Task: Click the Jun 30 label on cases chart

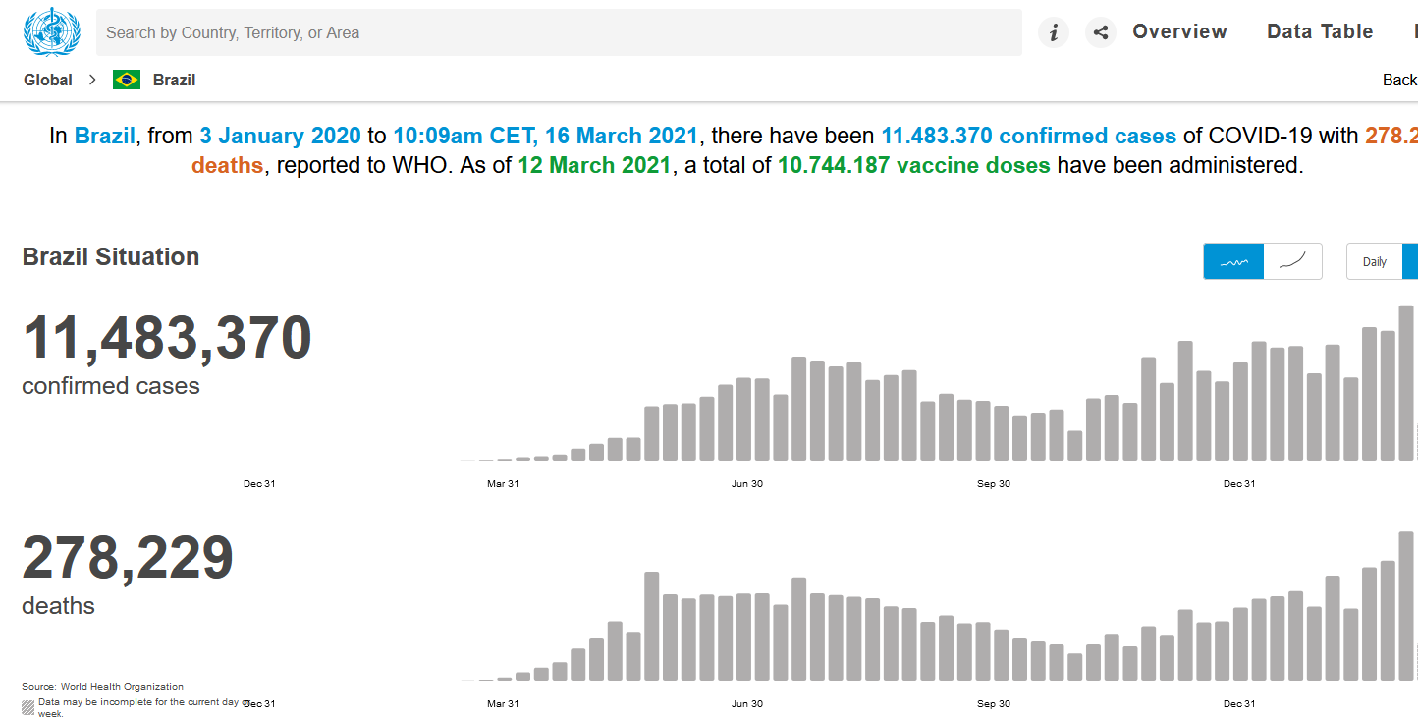Action: tap(747, 483)
